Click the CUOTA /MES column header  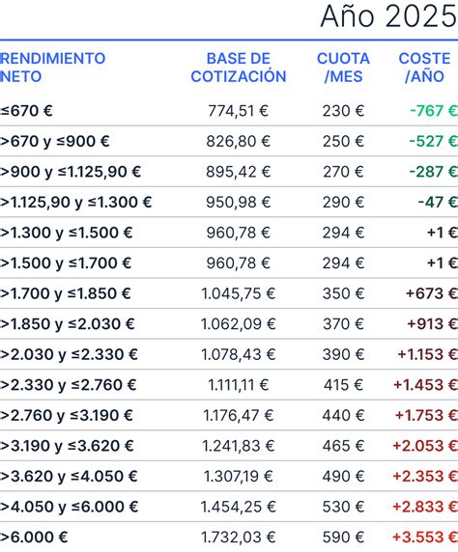pyautogui.click(x=343, y=68)
